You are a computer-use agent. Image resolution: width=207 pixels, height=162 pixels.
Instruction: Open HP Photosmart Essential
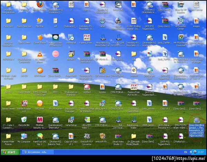tap(180, 38)
